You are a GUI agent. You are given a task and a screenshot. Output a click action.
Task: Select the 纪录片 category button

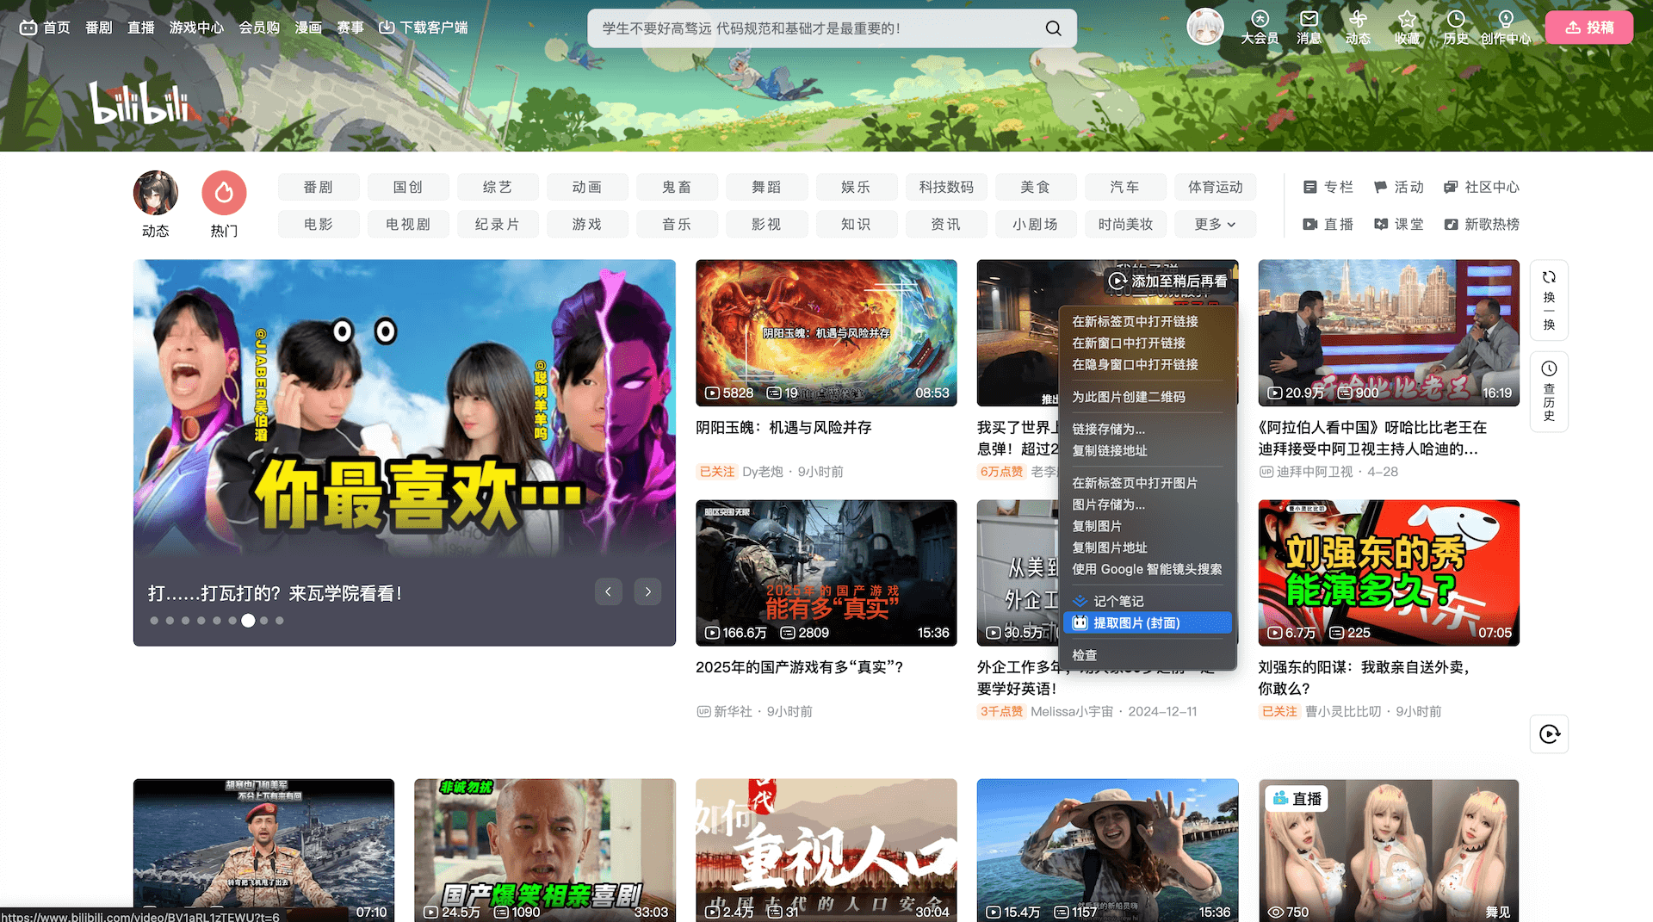click(498, 224)
